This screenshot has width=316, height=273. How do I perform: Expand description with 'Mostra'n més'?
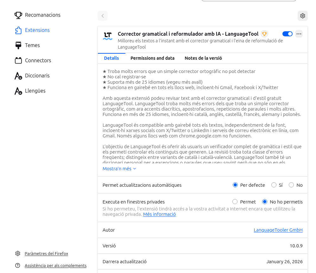tap(119, 169)
